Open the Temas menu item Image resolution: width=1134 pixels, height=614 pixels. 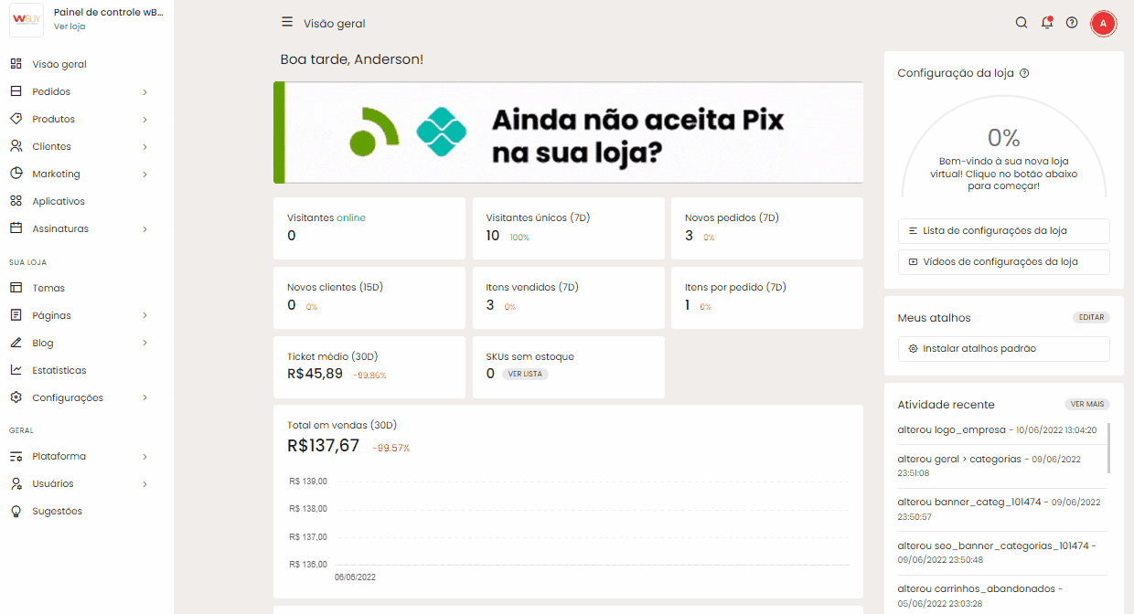click(x=48, y=288)
